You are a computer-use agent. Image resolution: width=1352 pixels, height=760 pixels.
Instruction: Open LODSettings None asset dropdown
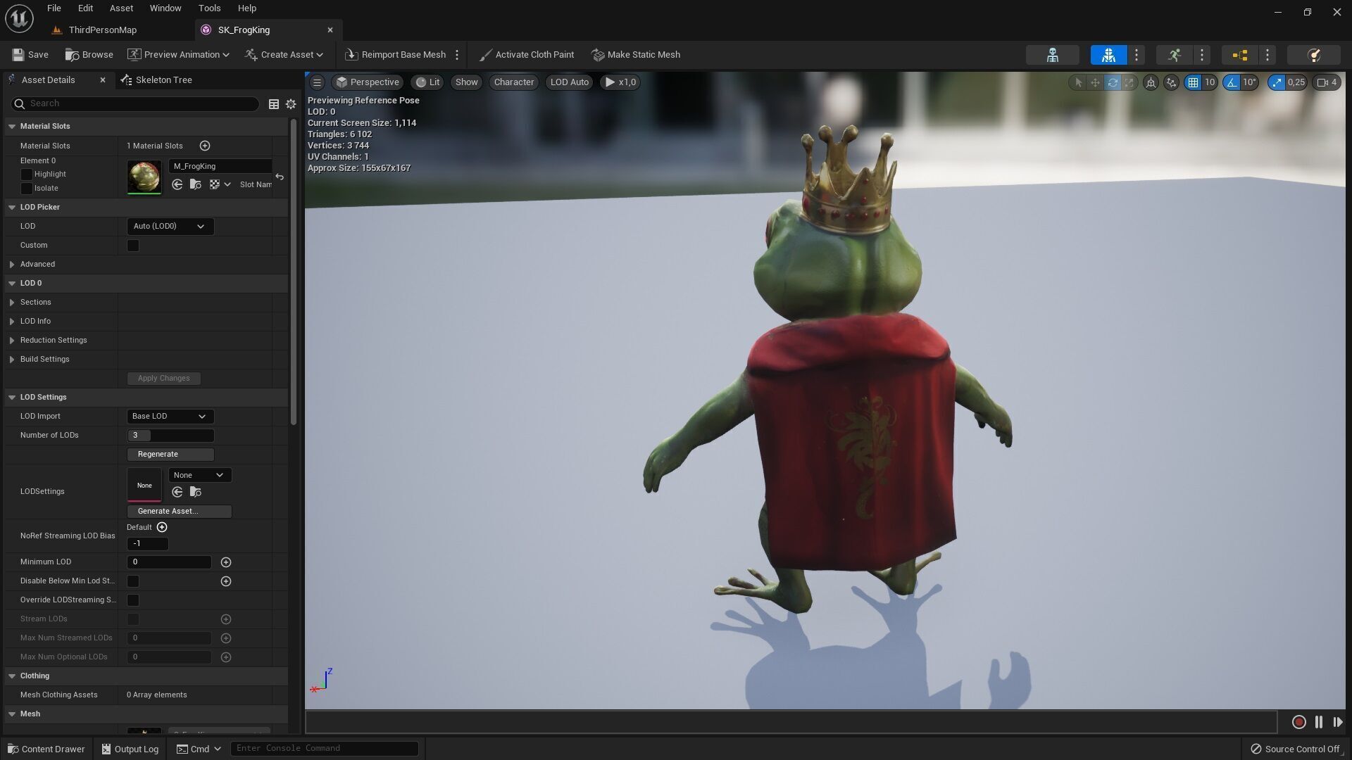pos(200,476)
